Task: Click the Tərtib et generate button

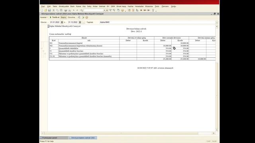Action: [55, 17]
